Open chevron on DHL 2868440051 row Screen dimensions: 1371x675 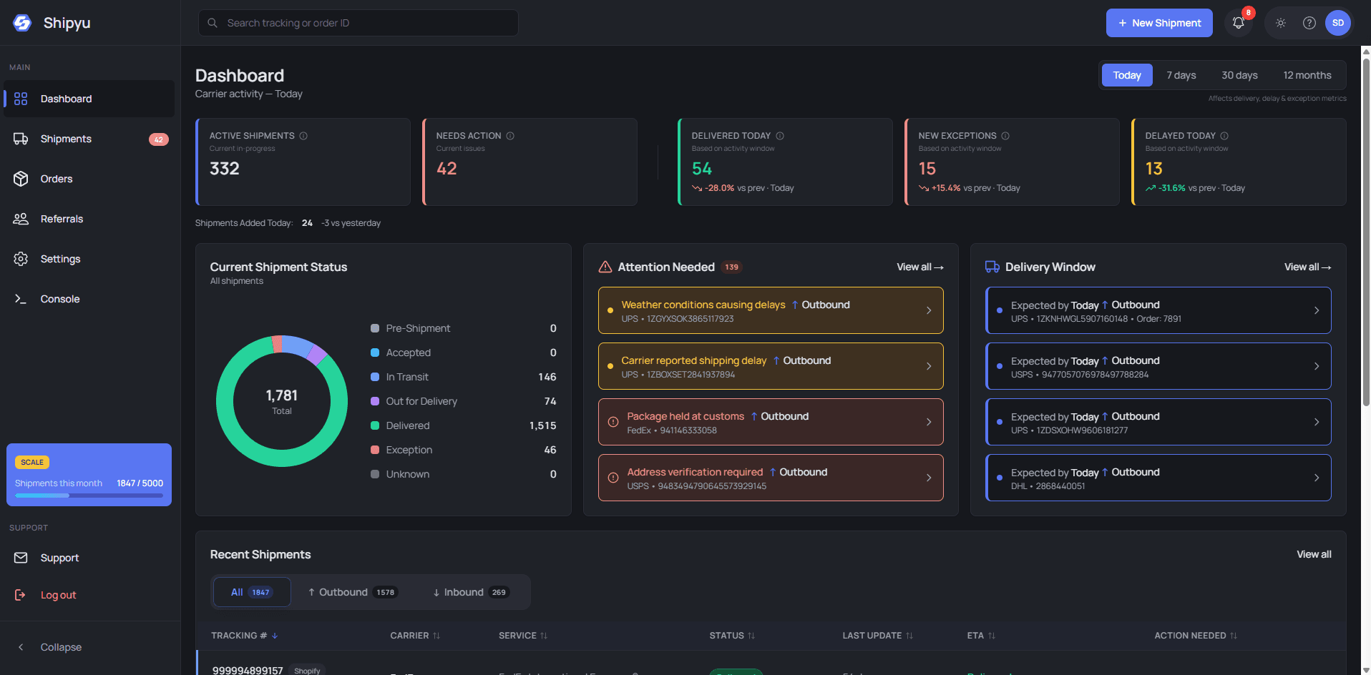(x=1317, y=478)
